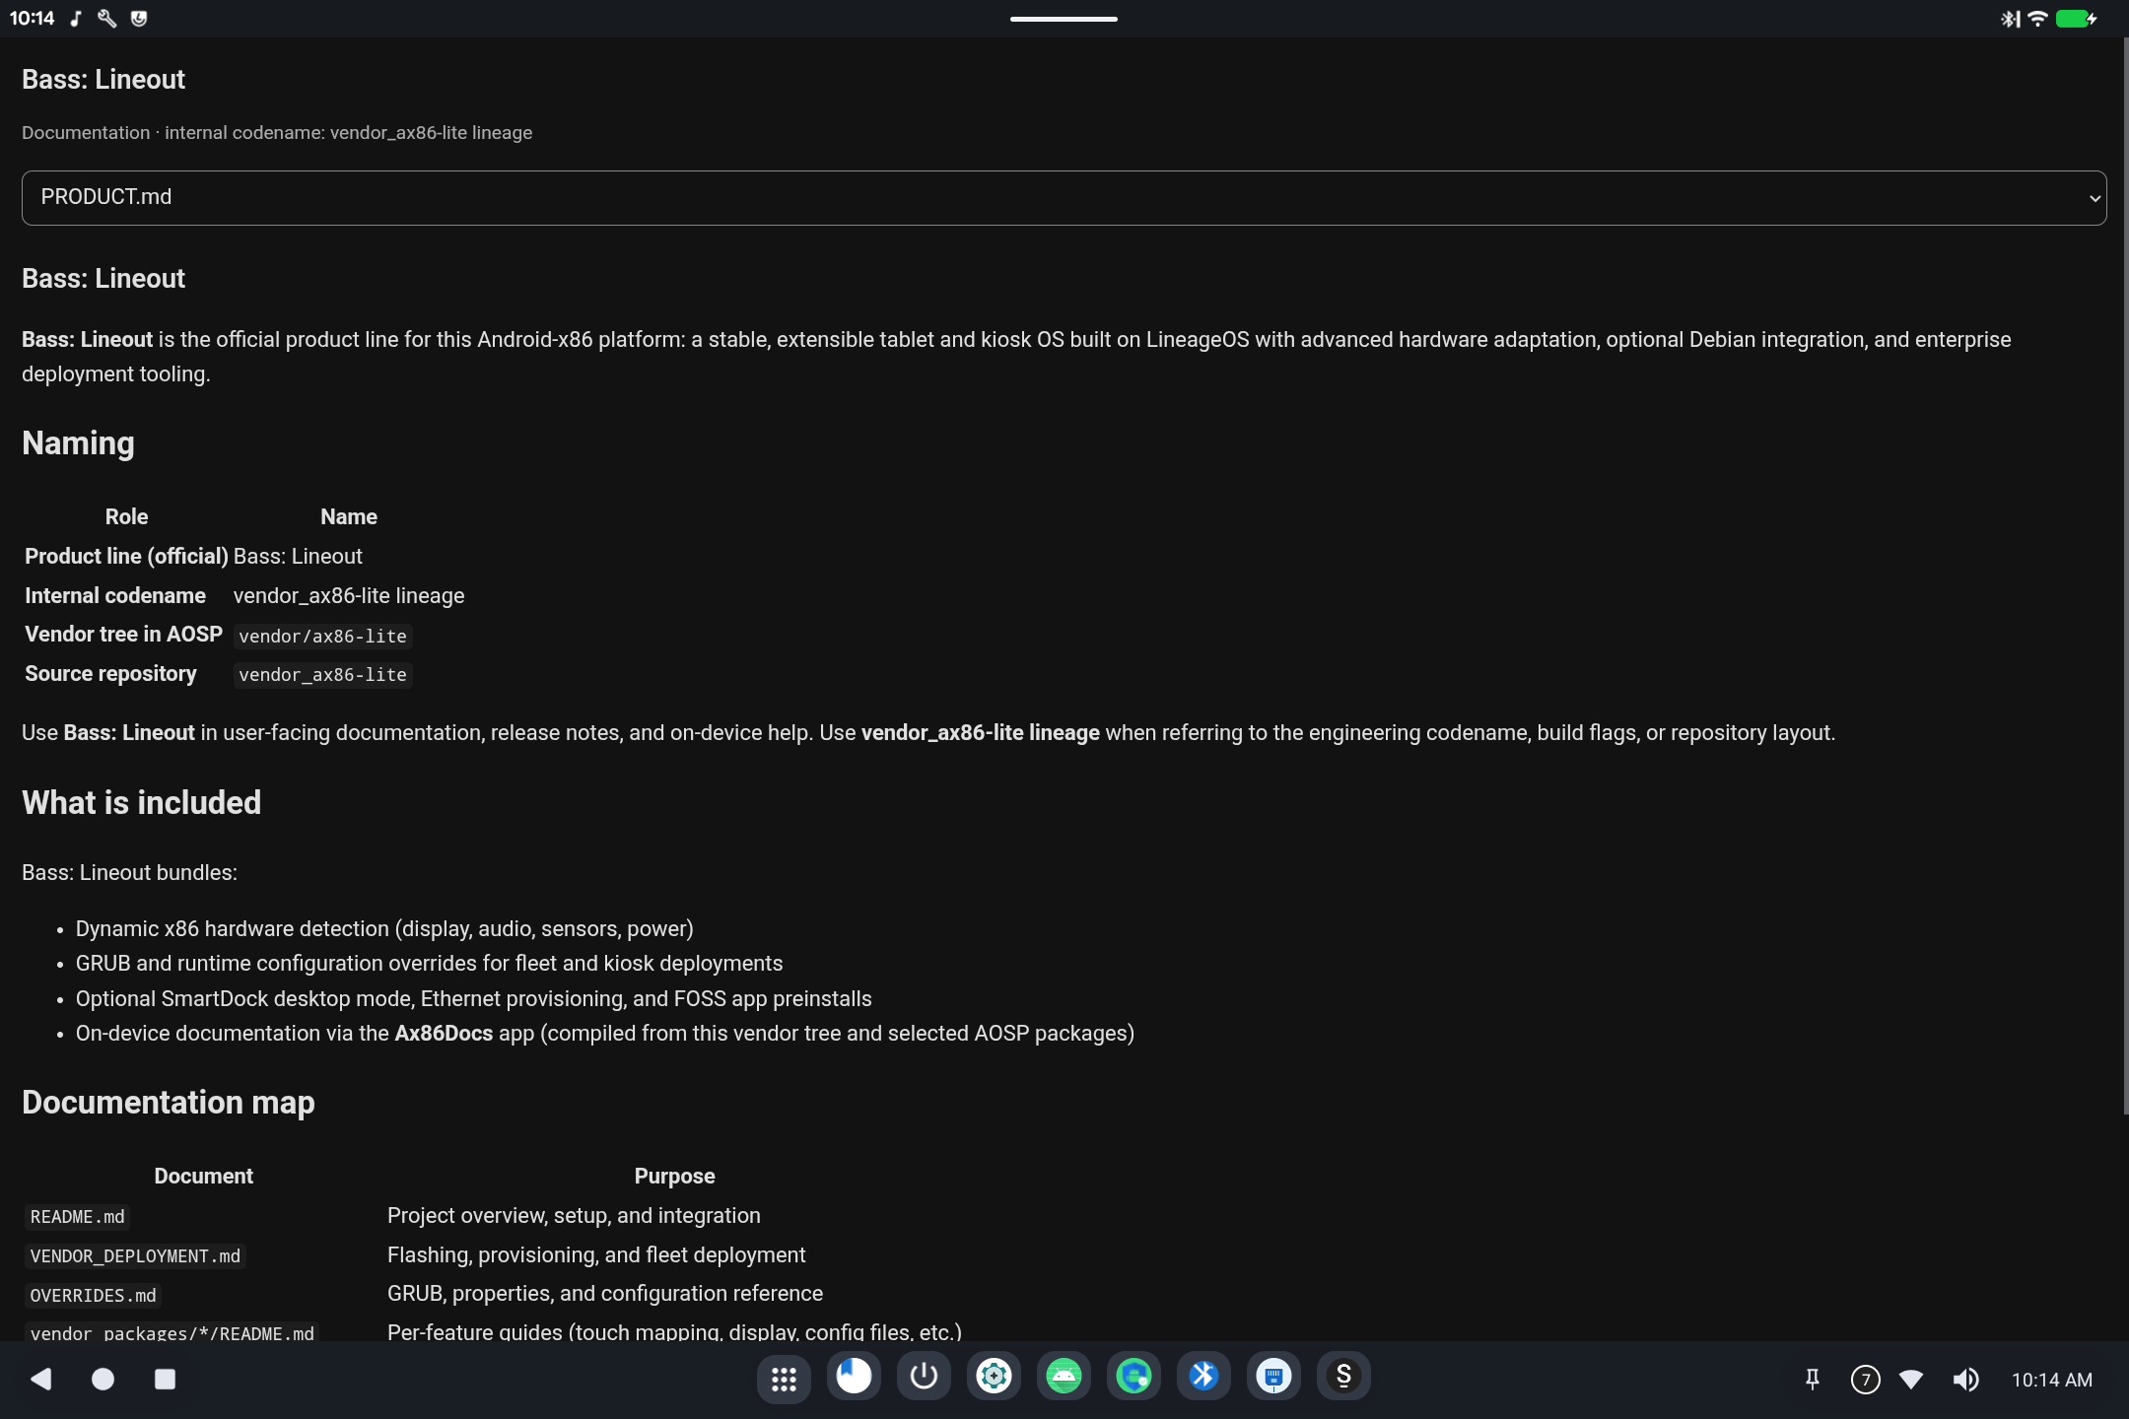Click the pin icon in system tray
The height and width of the screenshot is (1419, 2129).
1812,1380
